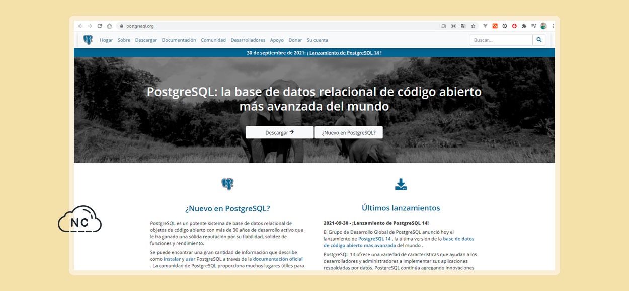
Task: Click into the Buscar search field
Action: 501,40
